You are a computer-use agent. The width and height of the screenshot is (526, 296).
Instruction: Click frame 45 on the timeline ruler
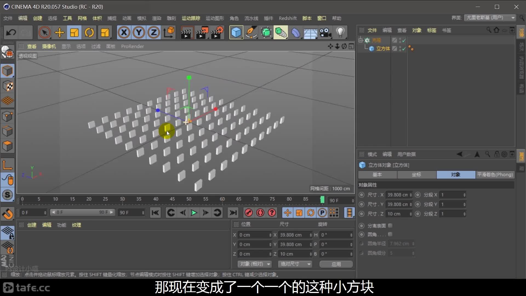172,199
